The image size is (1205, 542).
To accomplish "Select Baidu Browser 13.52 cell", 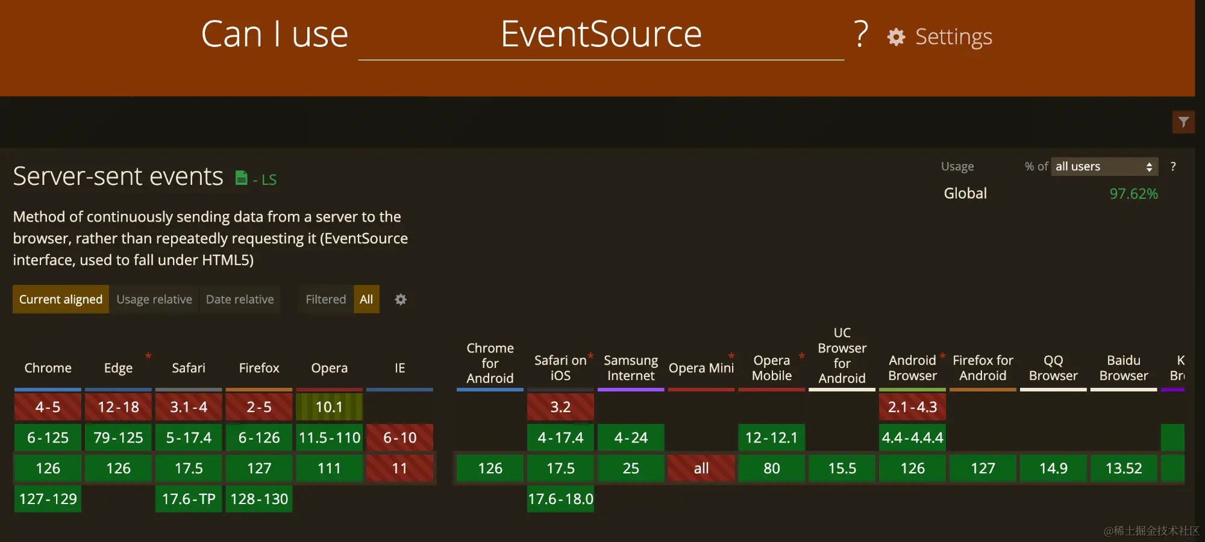I will 1124,469.
